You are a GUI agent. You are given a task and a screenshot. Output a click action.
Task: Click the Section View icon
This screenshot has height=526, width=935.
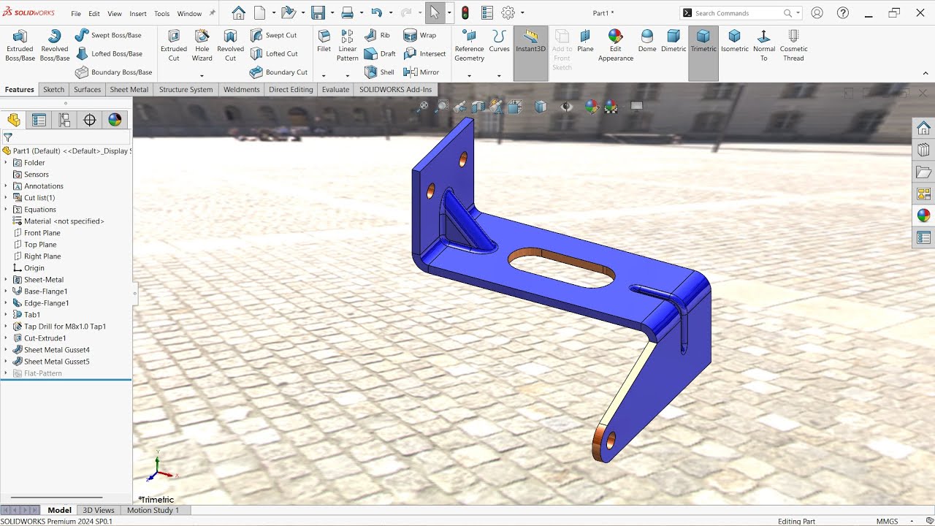click(x=478, y=107)
